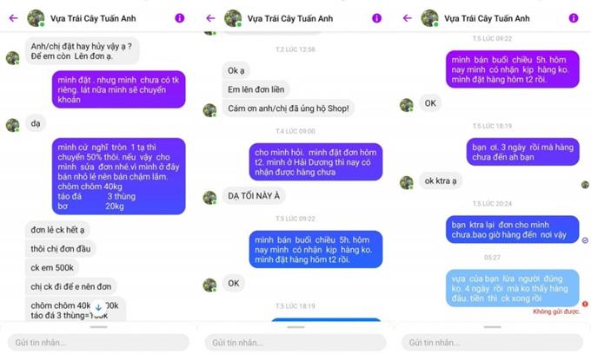
Task: Focus the "Gửi tin nhắn..." field in the right chat
Action: coord(492,343)
